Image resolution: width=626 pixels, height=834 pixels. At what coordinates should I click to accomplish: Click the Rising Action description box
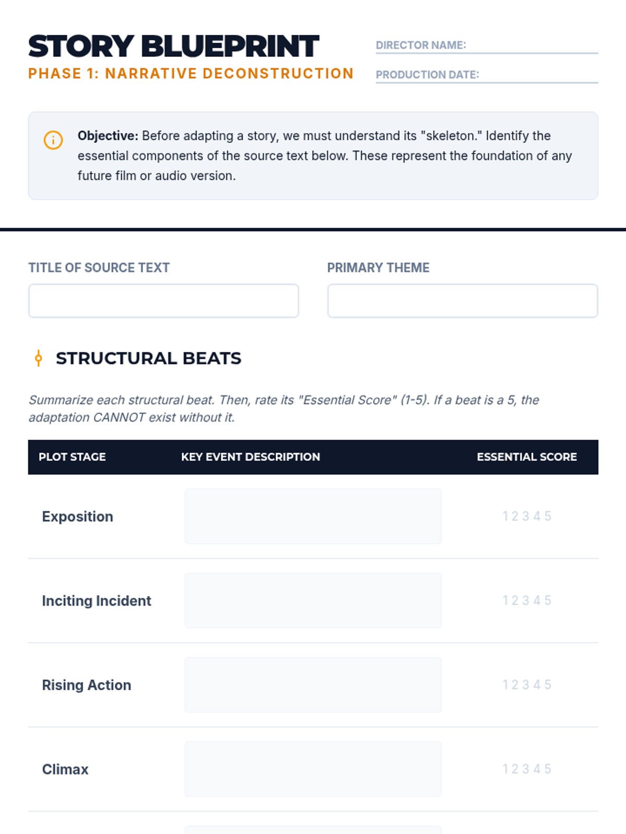pyautogui.click(x=313, y=685)
